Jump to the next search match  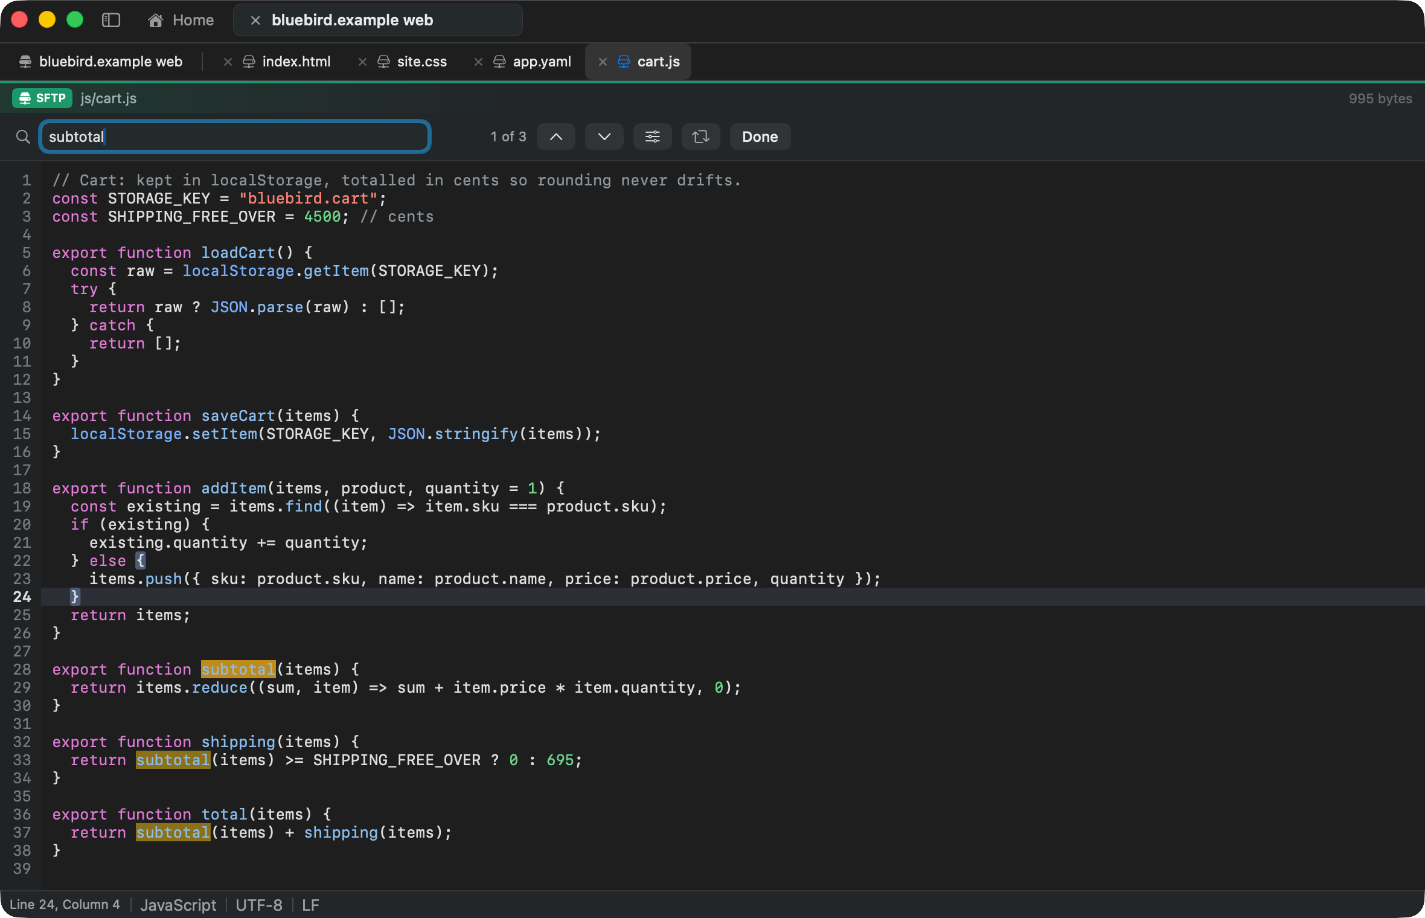click(604, 136)
